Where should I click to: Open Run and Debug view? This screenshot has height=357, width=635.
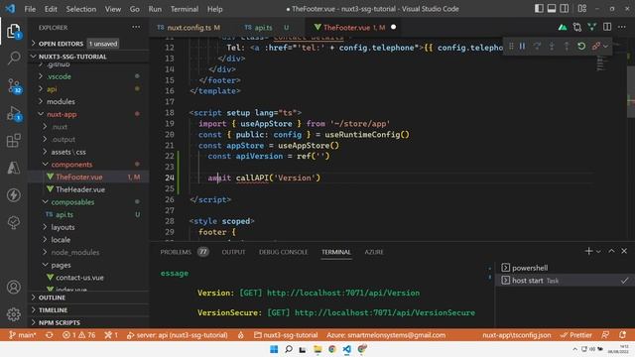[13, 114]
